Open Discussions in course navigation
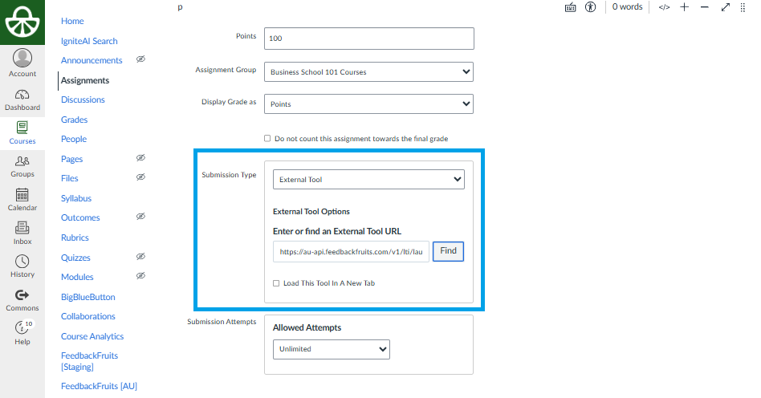761x398 pixels. tap(83, 99)
